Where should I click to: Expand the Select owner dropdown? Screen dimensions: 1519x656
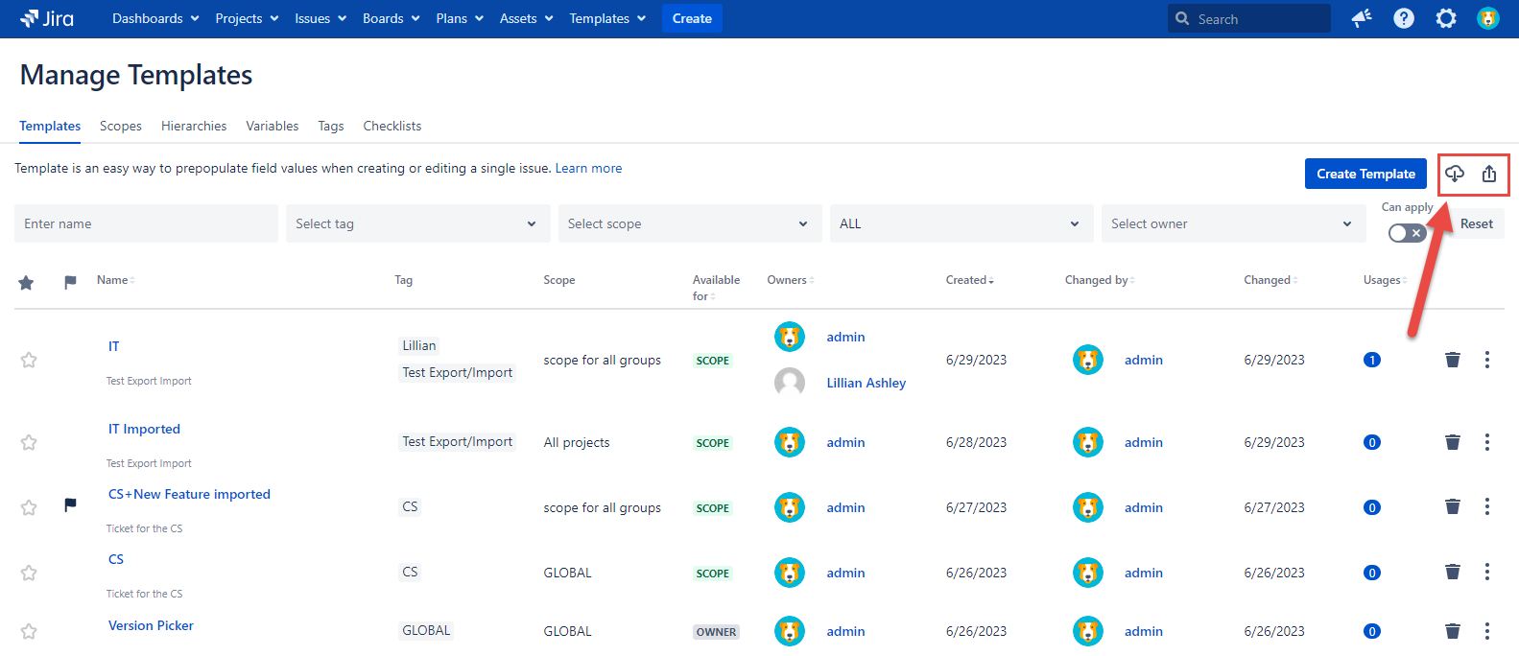coord(1232,223)
